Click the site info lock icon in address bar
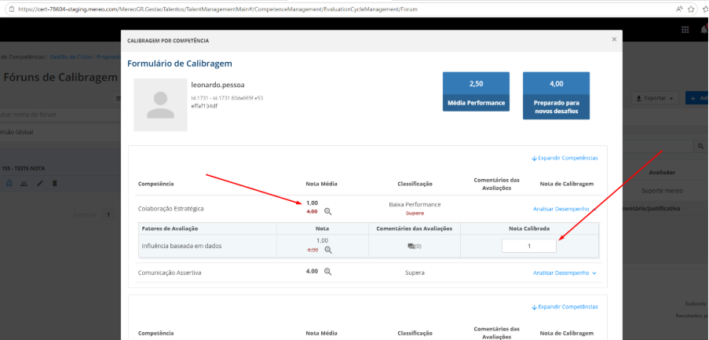The width and height of the screenshot is (709, 340). [x=11, y=9]
